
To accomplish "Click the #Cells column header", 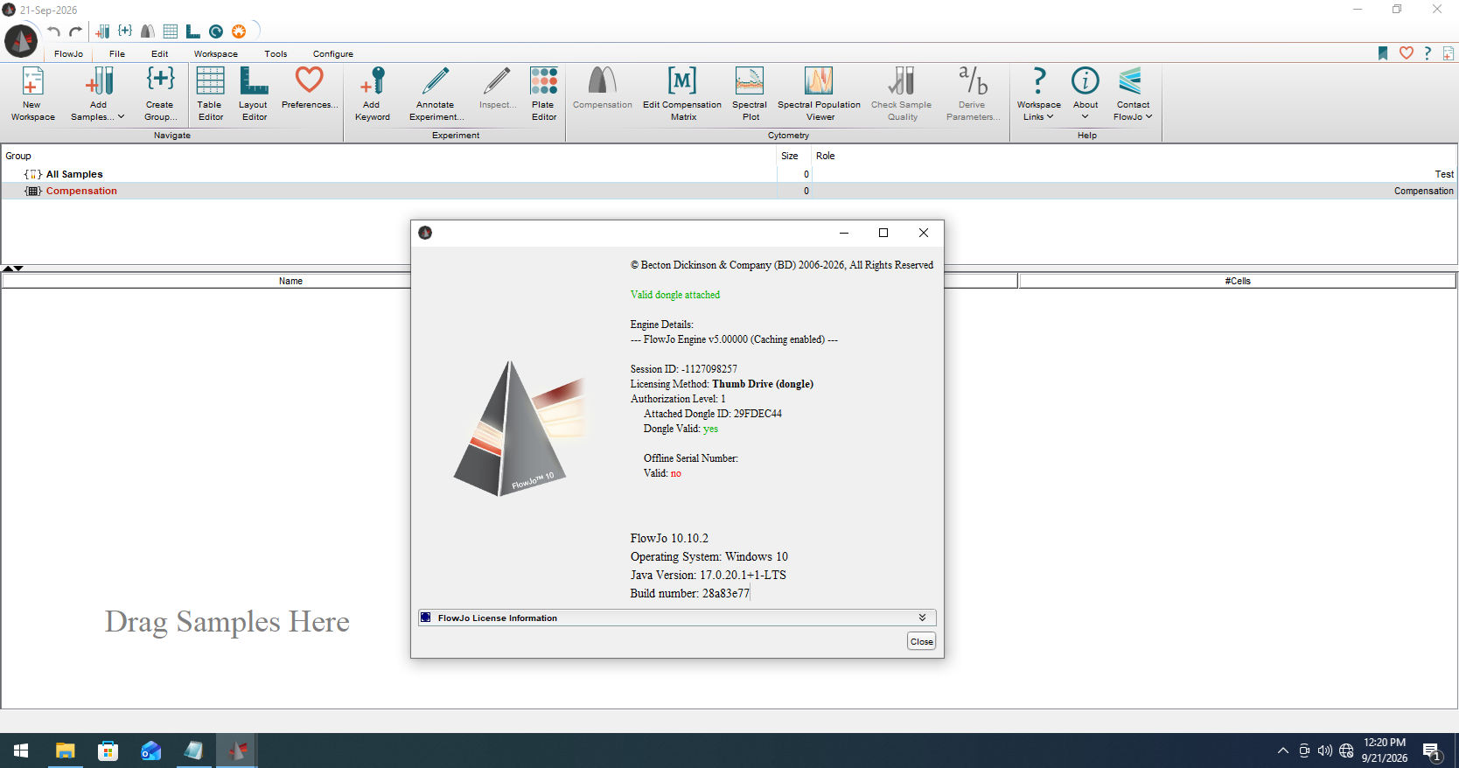I will click(x=1238, y=281).
